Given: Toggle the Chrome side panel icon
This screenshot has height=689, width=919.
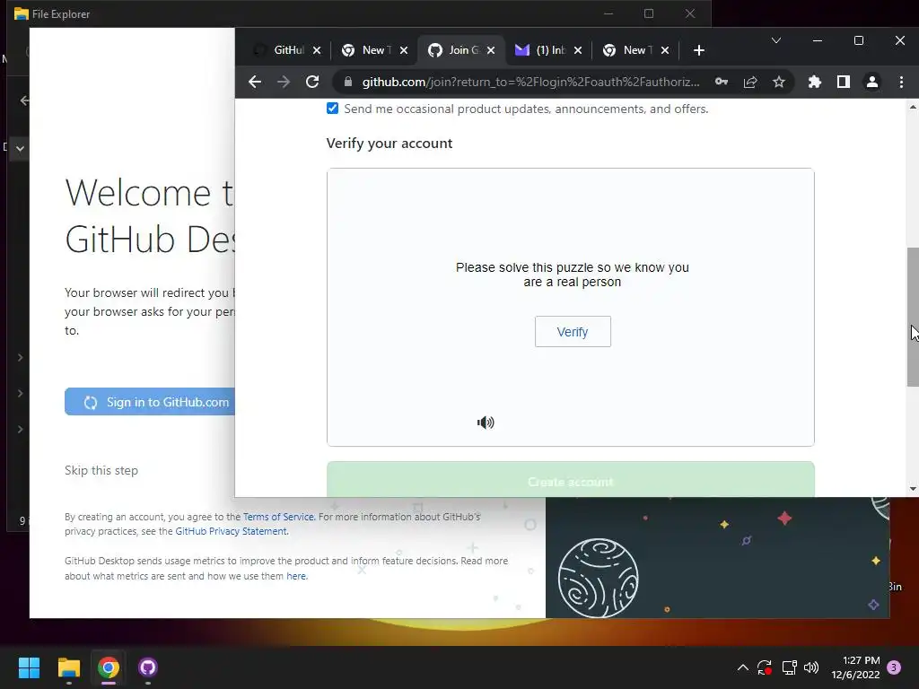Looking at the screenshot, I should [844, 82].
